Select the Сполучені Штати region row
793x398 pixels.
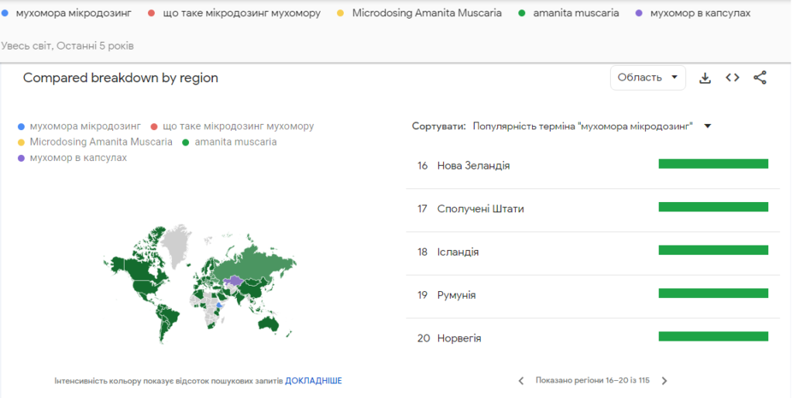(480, 209)
